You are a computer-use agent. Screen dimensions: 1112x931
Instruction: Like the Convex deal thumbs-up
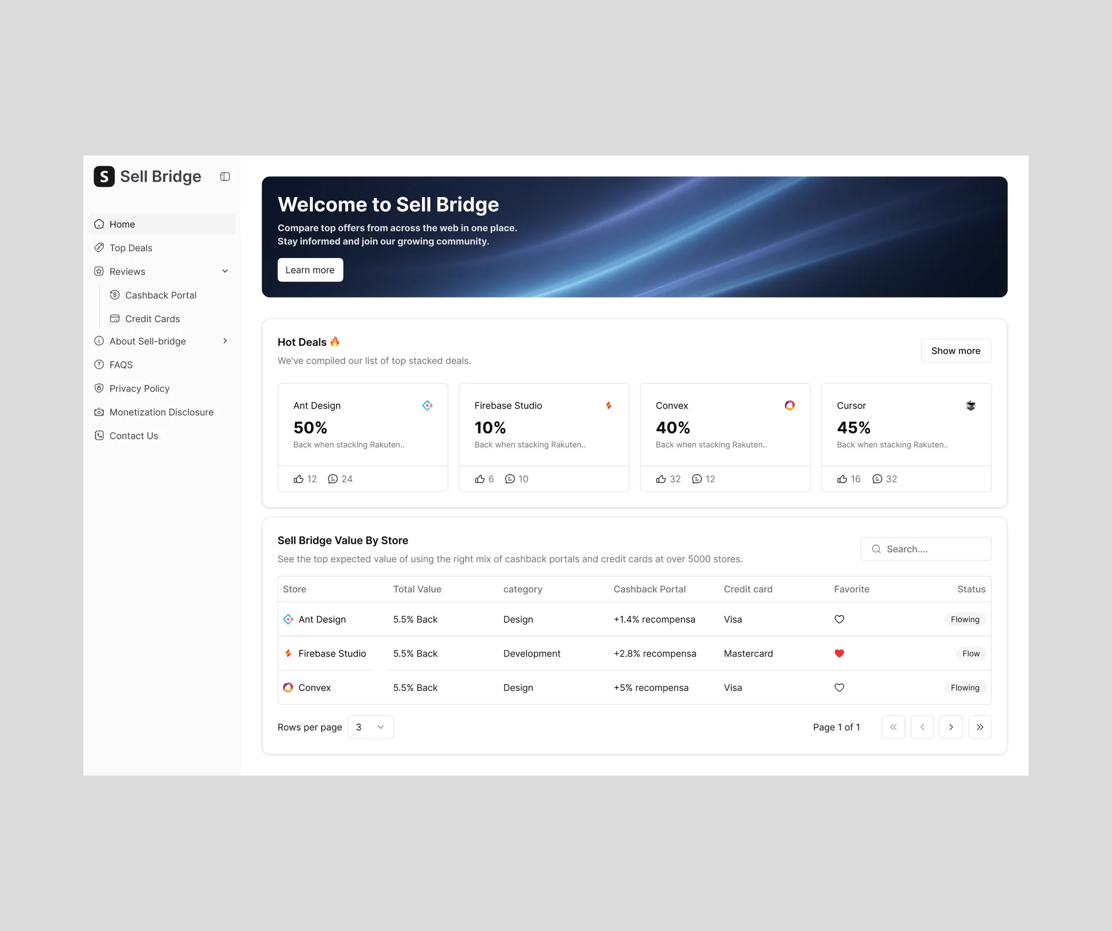point(661,479)
